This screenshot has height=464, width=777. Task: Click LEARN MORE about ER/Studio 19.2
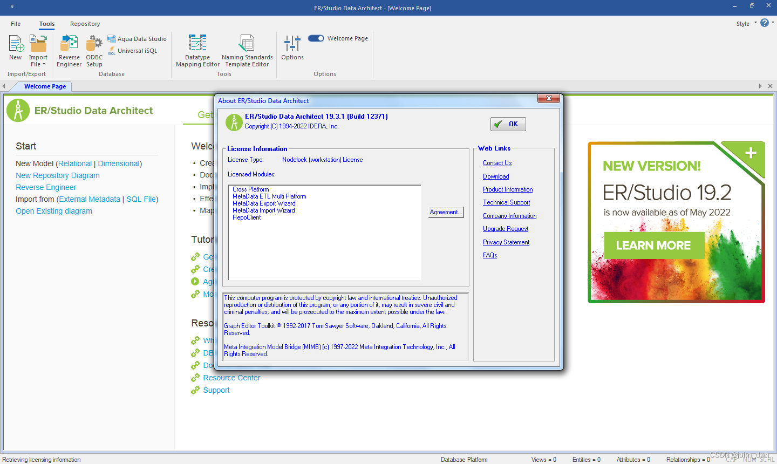point(653,245)
